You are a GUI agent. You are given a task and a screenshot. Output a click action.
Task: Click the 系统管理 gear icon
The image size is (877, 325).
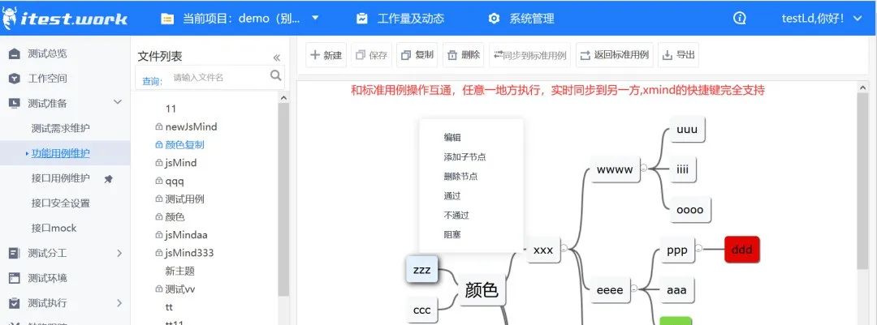(x=494, y=19)
